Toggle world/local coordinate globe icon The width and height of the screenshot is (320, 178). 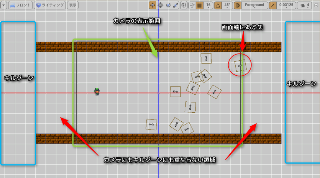point(184,5)
